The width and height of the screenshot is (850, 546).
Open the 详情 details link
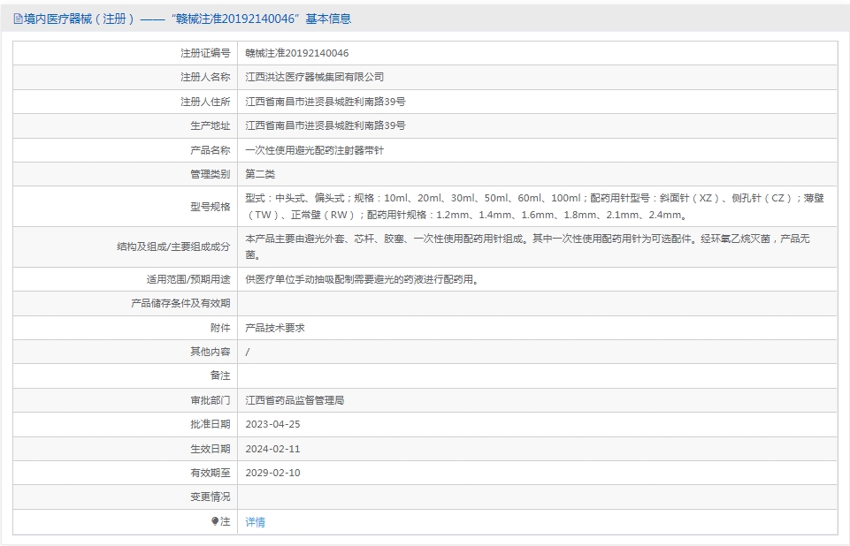tap(256, 521)
